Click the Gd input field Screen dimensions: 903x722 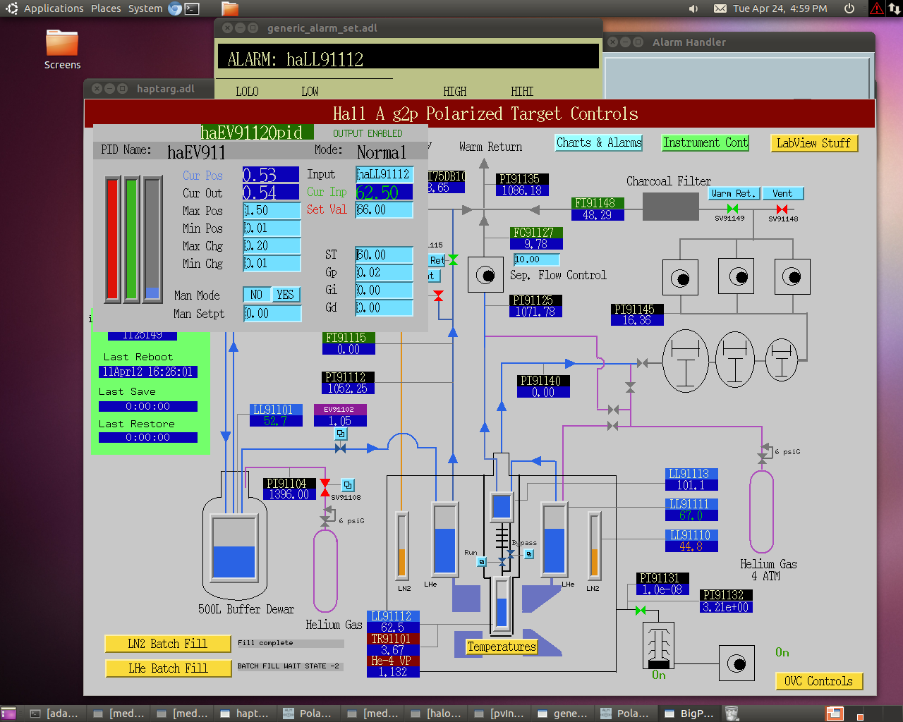coord(384,307)
